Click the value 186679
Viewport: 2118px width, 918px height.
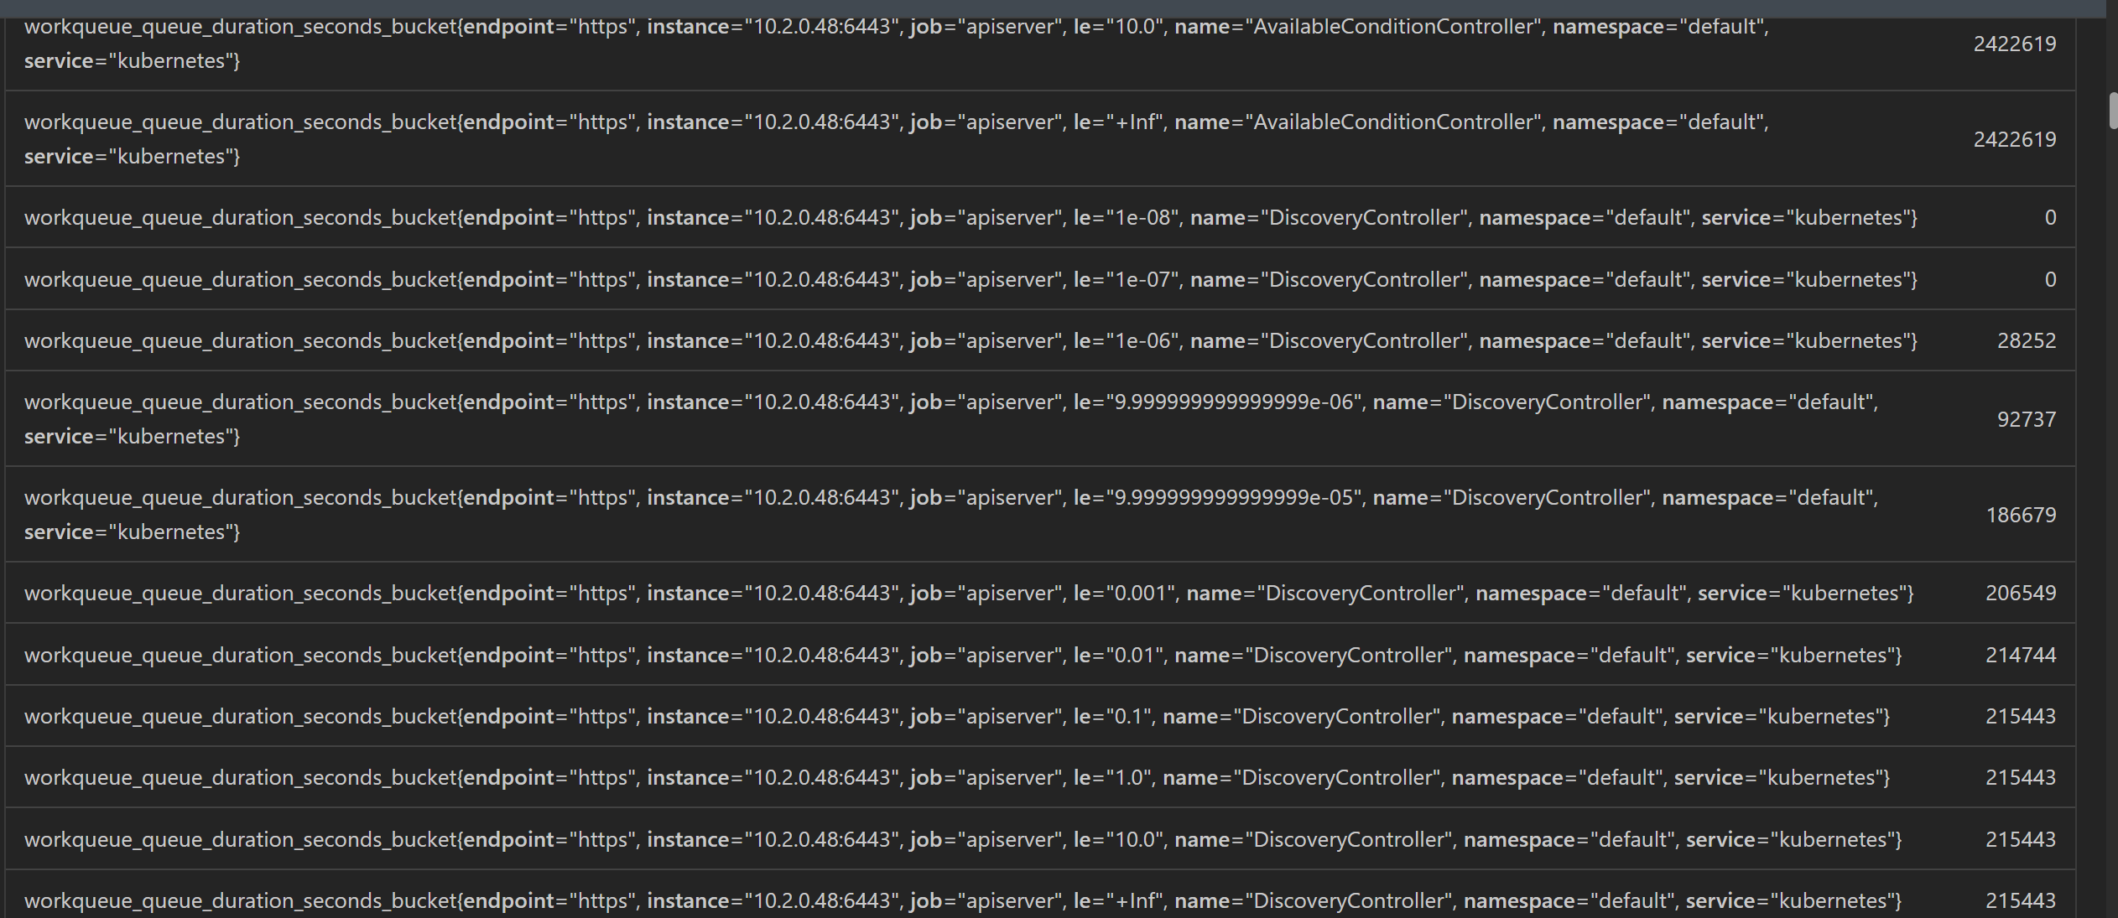click(2021, 515)
